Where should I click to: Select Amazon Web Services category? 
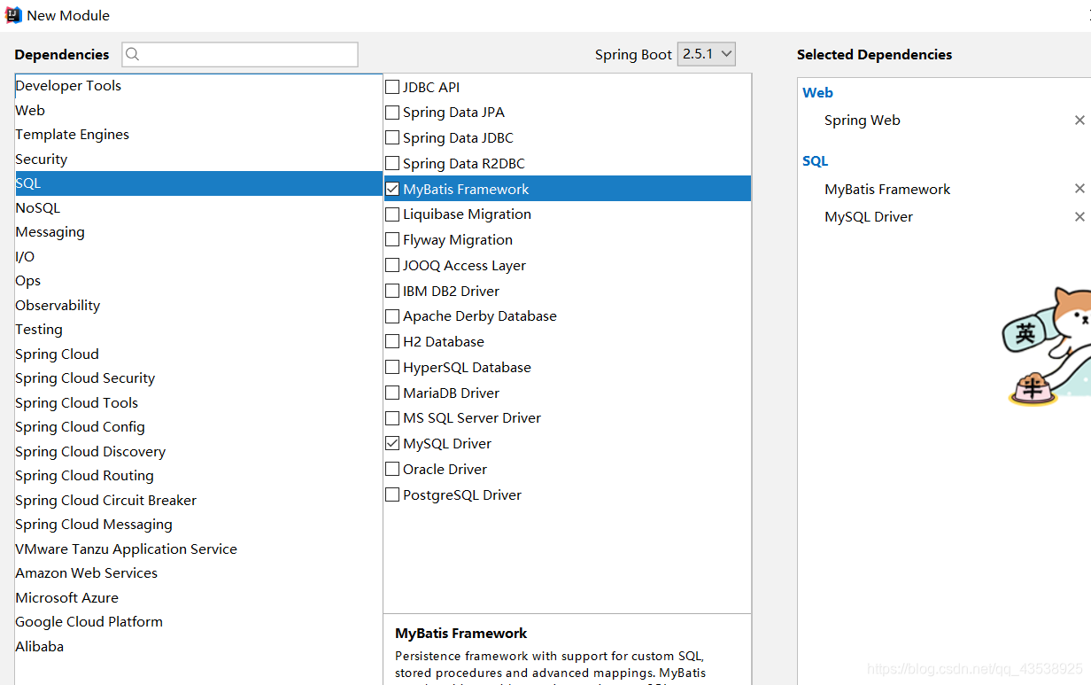[x=198, y=573]
